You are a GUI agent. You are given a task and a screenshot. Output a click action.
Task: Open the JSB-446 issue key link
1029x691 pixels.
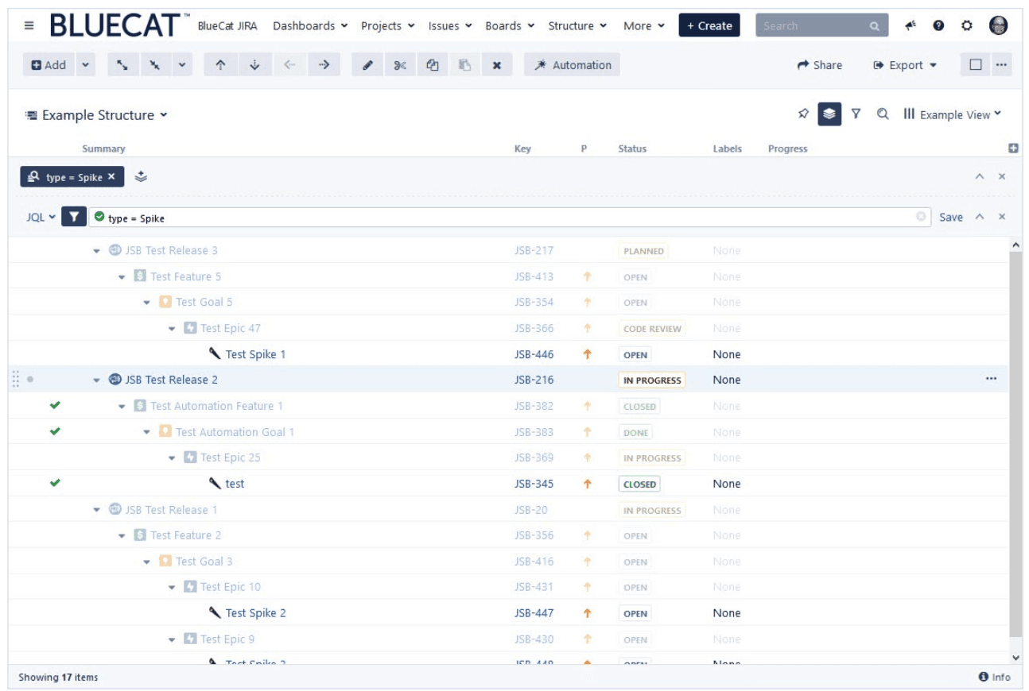[x=534, y=354]
